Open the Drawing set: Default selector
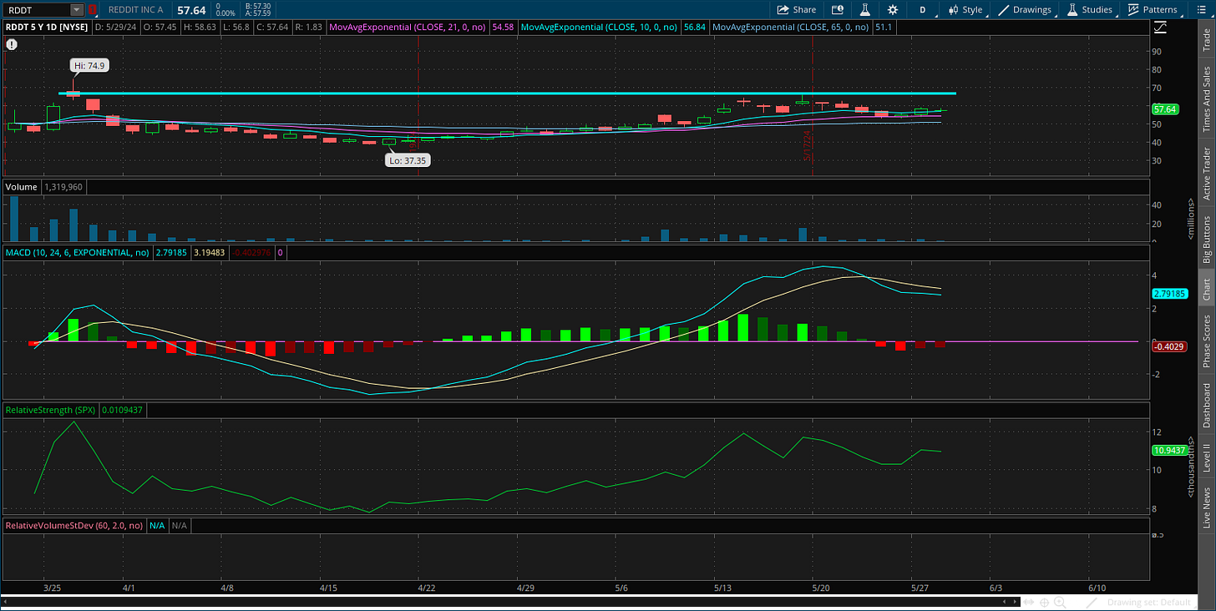The height and width of the screenshot is (611, 1216). coord(1148,602)
